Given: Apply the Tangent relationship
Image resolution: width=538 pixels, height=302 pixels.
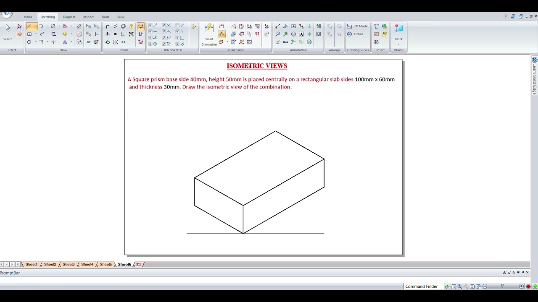Looking at the screenshot, I should [x=108, y=42].
